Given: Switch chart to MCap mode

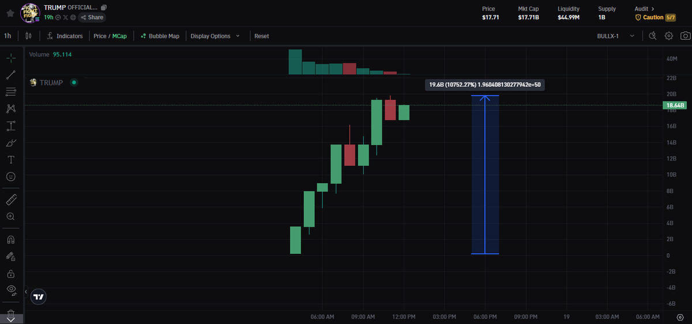Looking at the screenshot, I should tap(120, 36).
